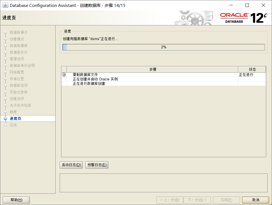The height and width of the screenshot is (205, 272).
Task: Select 进度页 in the step sidebar
Action: 15,119
